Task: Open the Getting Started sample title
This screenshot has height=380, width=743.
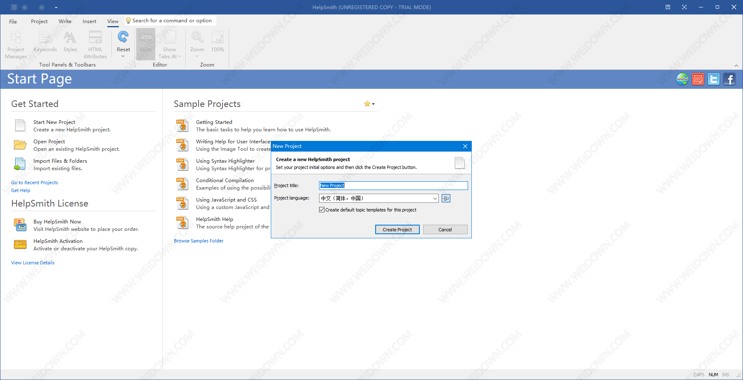Action: (214, 122)
